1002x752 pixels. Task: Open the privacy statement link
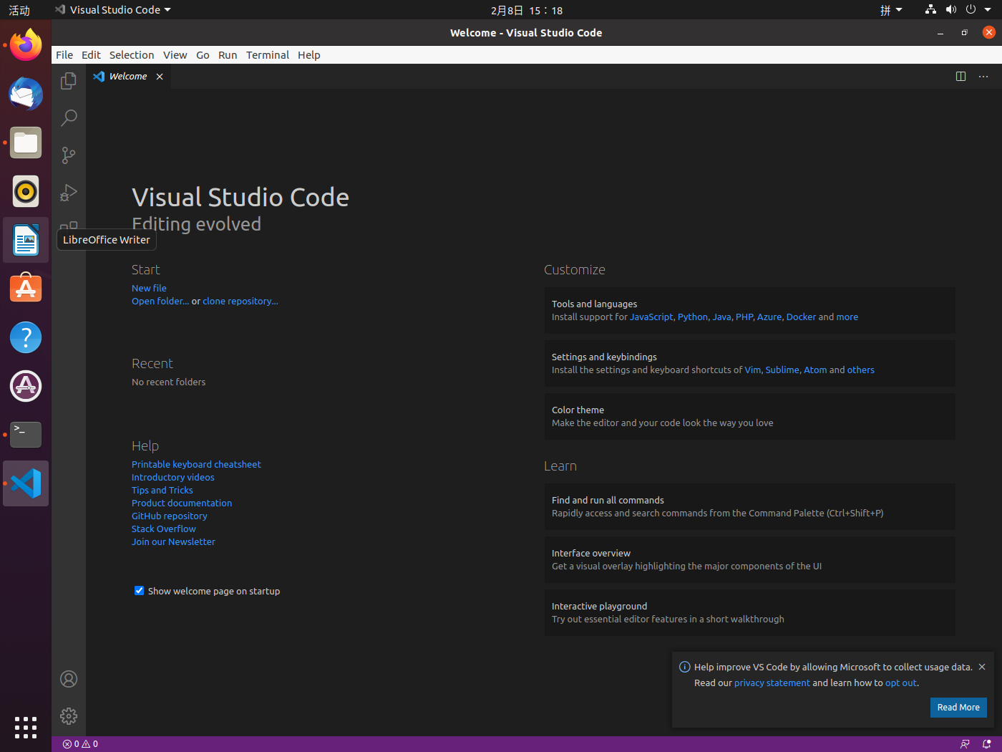(x=772, y=683)
